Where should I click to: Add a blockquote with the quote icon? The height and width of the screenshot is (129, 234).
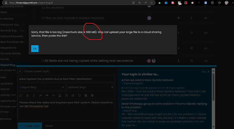tap(47, 95)
